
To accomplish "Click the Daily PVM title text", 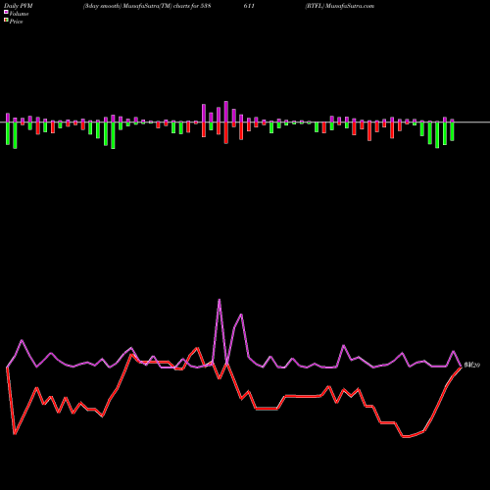I will 19,6.
